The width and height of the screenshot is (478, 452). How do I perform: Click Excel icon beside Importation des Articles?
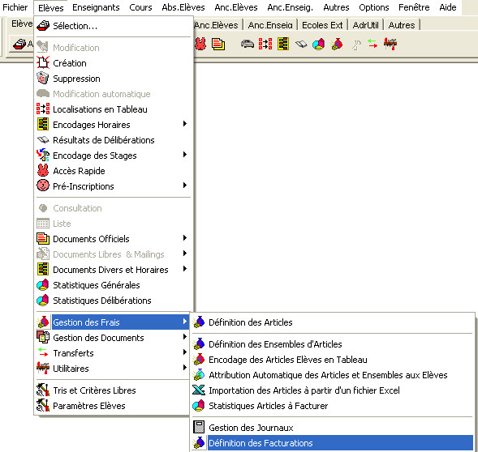199,390
